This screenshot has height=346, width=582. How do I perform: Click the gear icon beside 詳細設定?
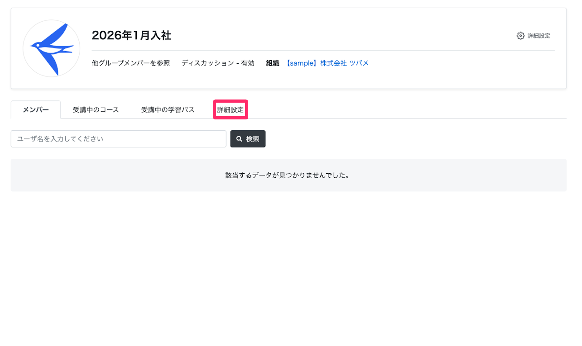point(520,36)
